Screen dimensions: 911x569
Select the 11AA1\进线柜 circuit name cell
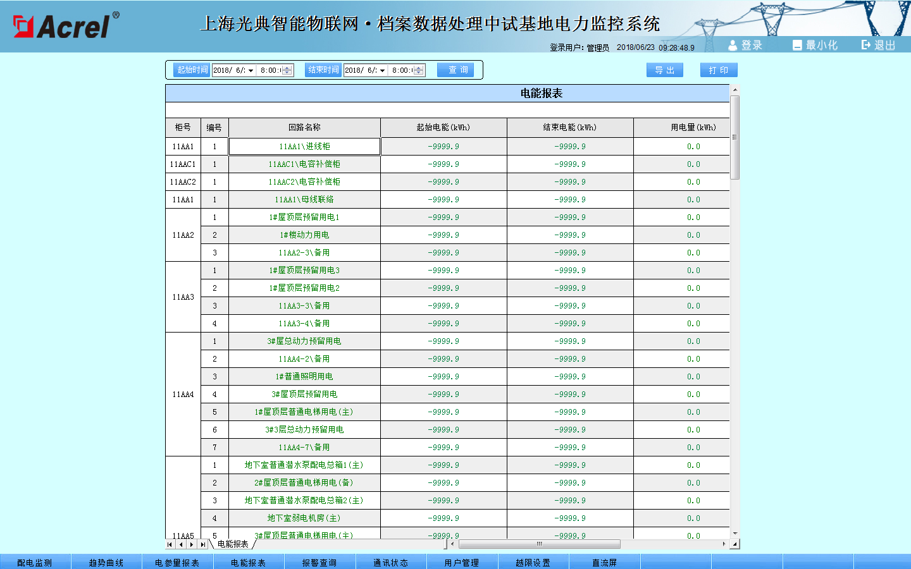(304, 147)
